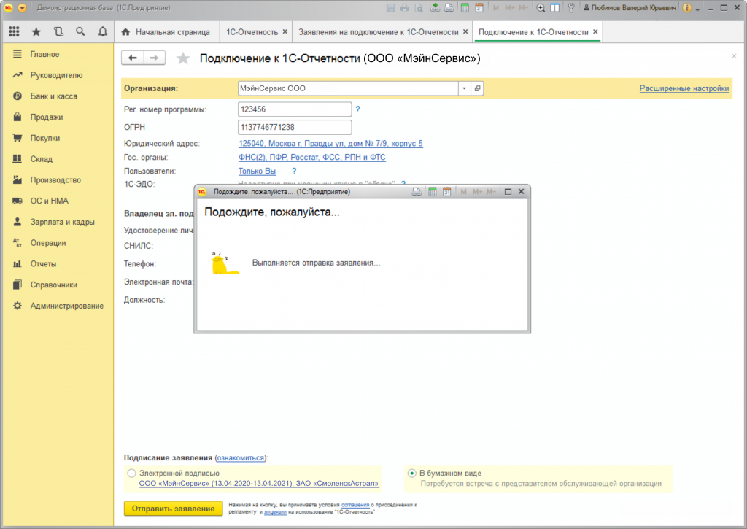Select the 'В бумажном виде' radio option
The width and height of the screenshot is (747, 529).
click(412, 474)
